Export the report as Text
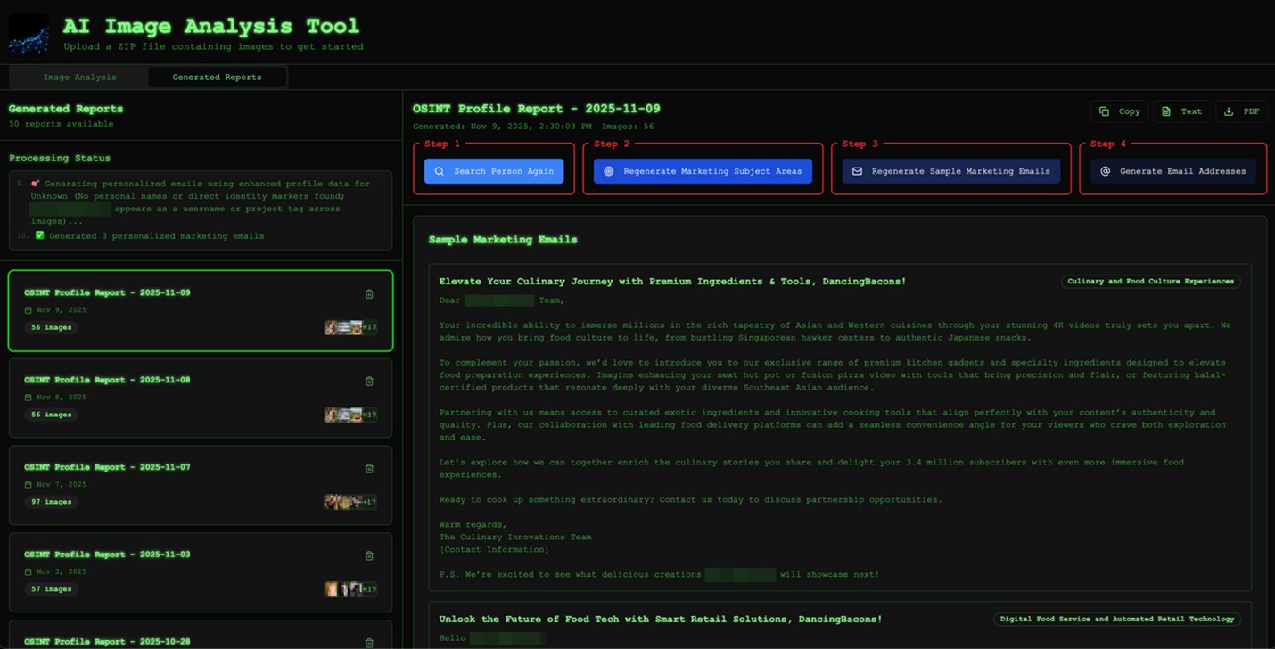Viewport: 1275px width, 649px height. tap(1182, 111)
